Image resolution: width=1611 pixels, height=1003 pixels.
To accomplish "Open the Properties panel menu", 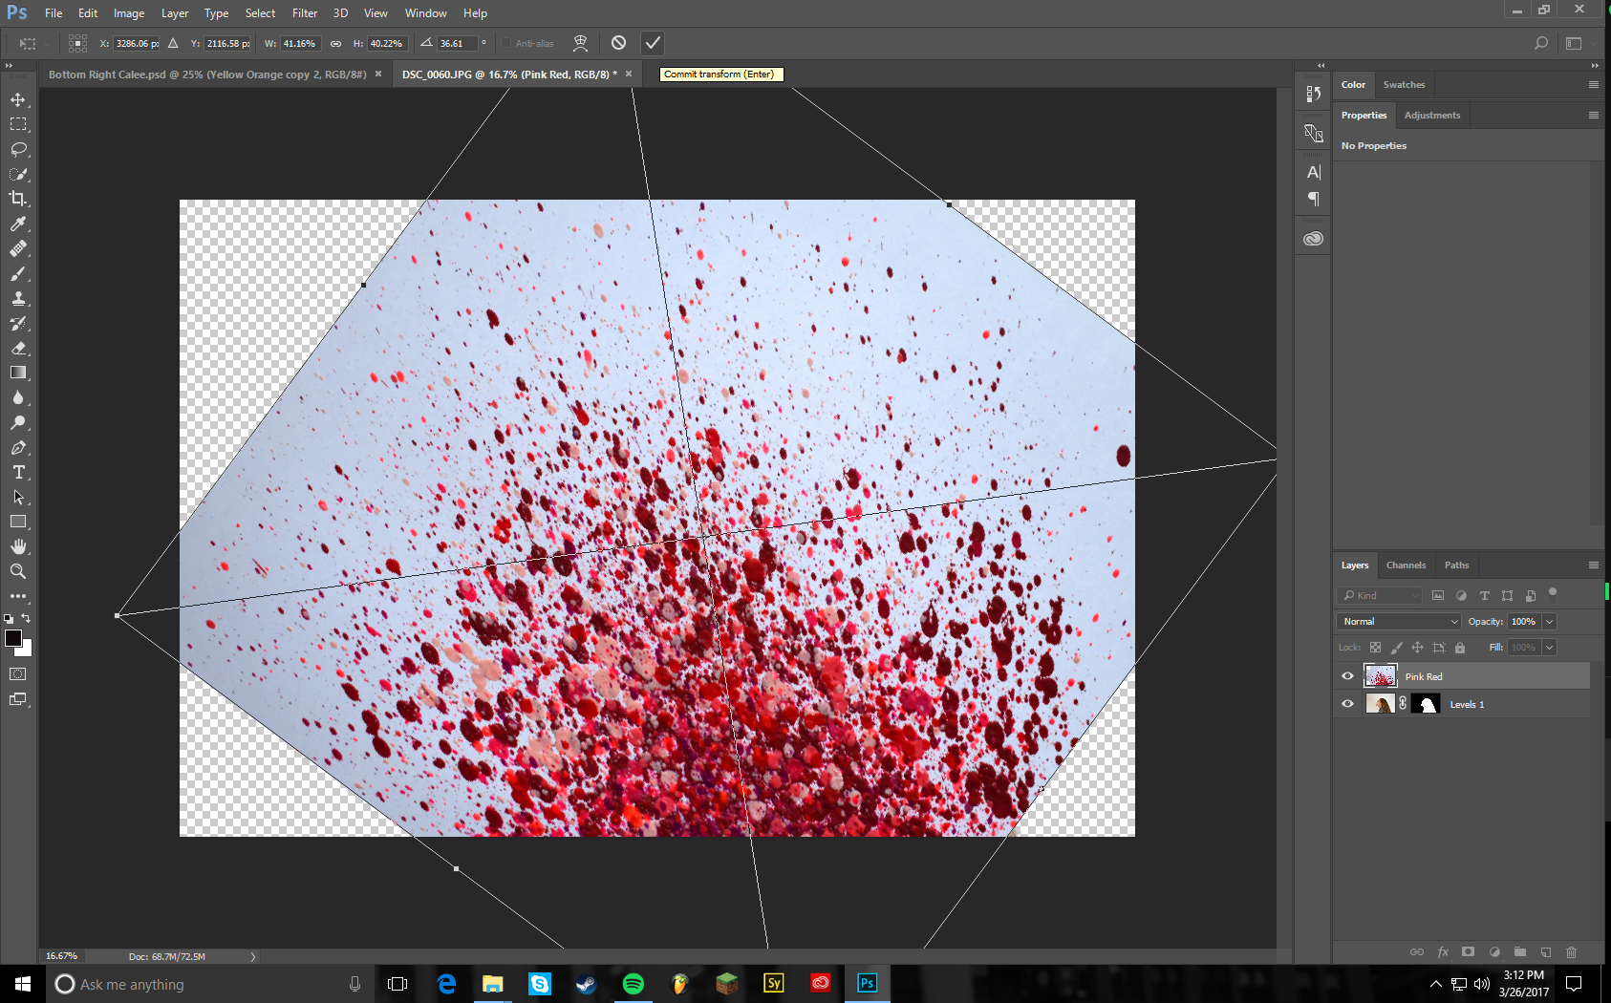I will coord(1593,116).
